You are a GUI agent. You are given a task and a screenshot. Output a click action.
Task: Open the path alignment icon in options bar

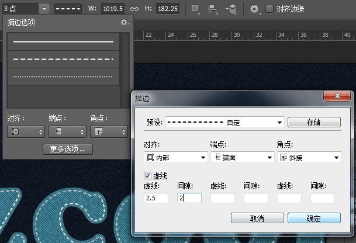tap(213, 9)
